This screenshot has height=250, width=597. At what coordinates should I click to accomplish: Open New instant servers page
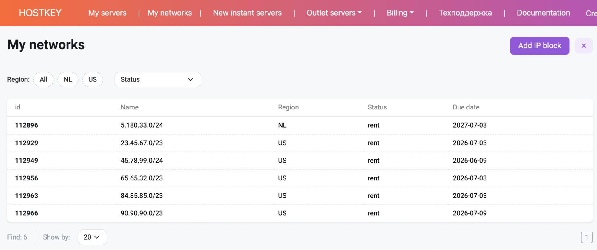[x=247, y=13]
